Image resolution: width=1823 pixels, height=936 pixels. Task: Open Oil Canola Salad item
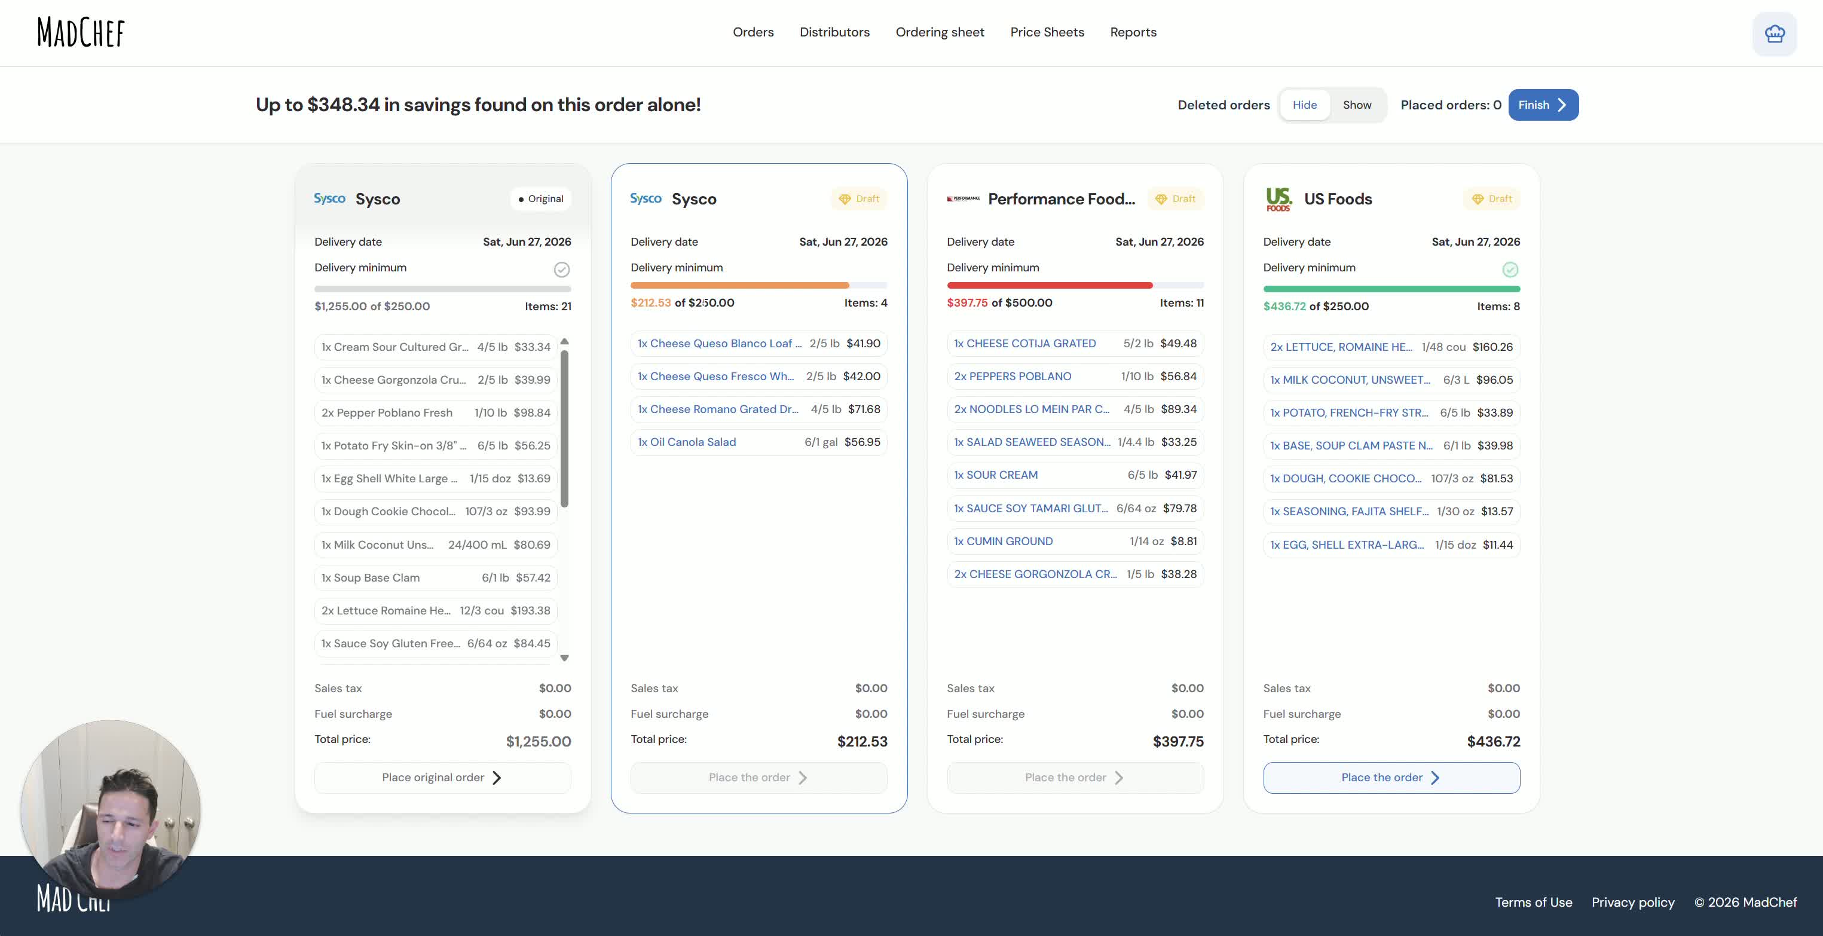tap(758, 442)
